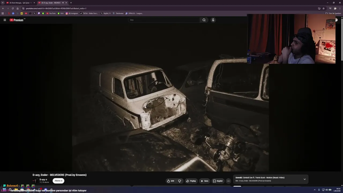Open the YouTube bookmark
This screenshot has height=193, width=343.
(x=51, y=13)
